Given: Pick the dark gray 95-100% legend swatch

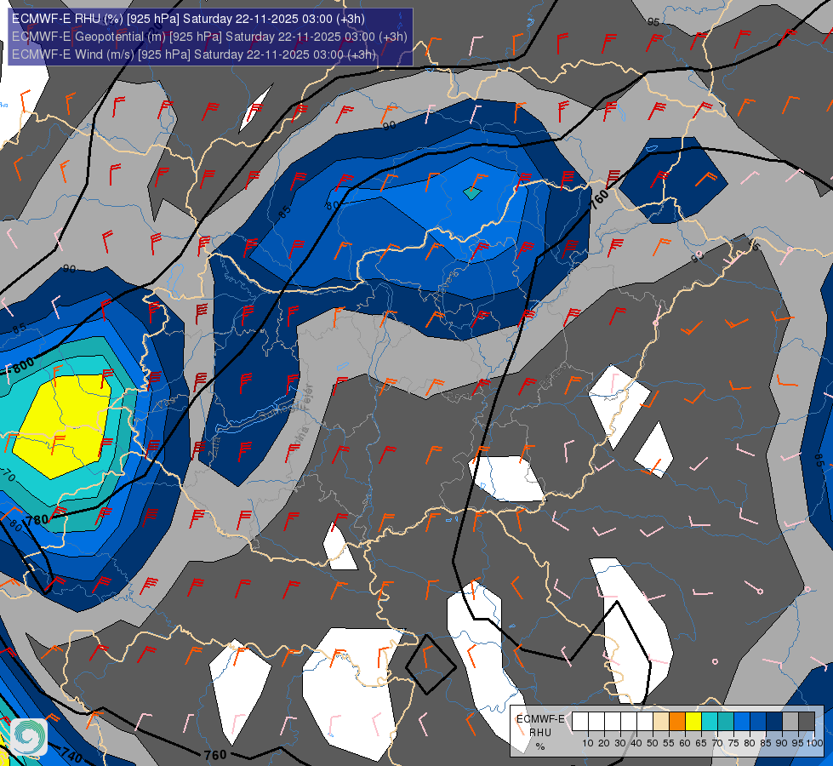Looking at the screenshot, I should click(x=807, y=721).
